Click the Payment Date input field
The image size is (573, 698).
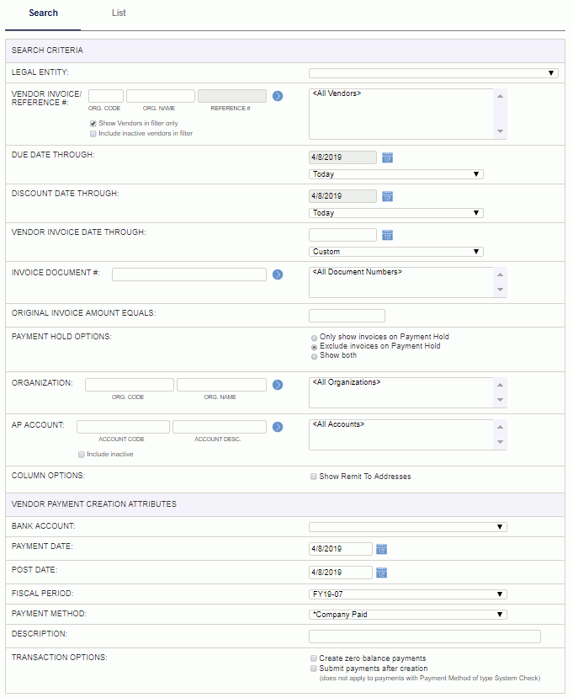(341, 549)
